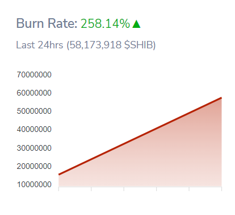Click the 30000000 y-axis label

(34, 148)
